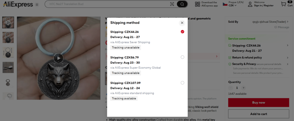The height and width of the screenshot is (121, 294).
Task: Click the Add to cart button
Action: pos(259,114)
